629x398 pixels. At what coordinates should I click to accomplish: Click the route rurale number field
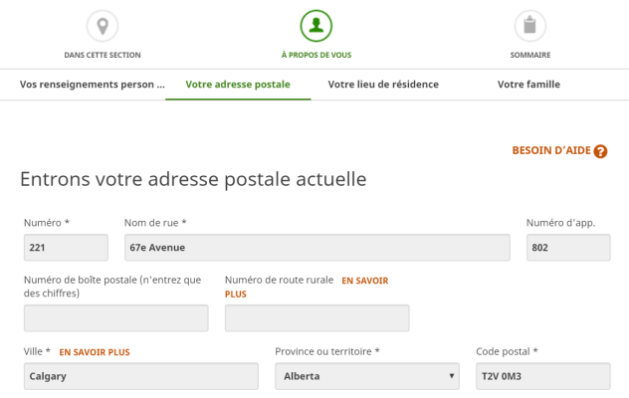pos(316,318)
